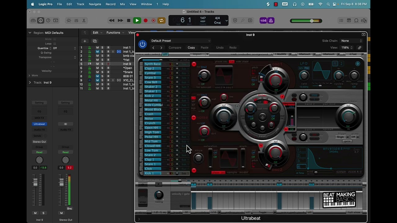
Task: Collapse the Region MIDI Defaults section
Action: pyautogui.click(x=30, y=33)
